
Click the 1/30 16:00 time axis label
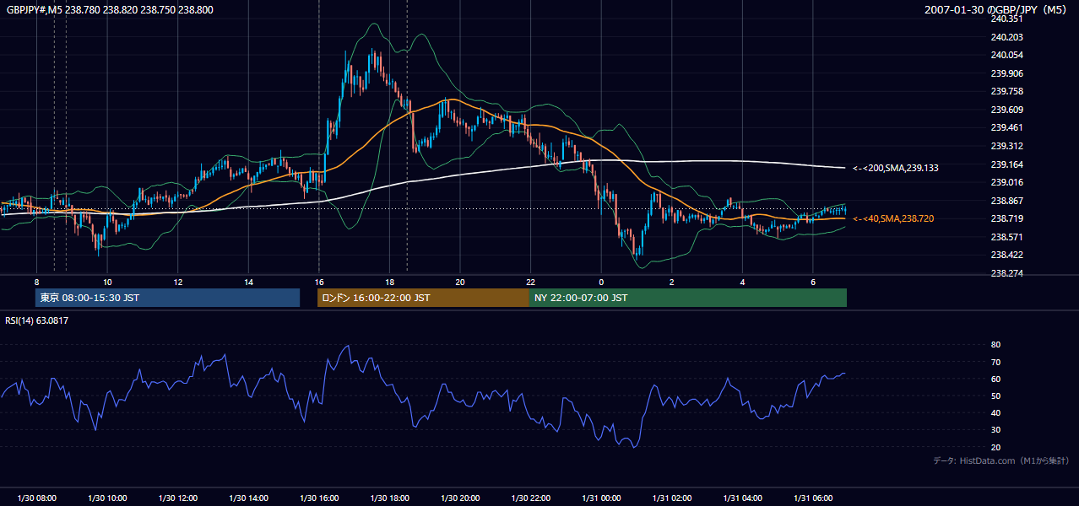[319, 498]
